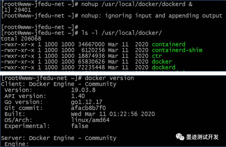
Task: Click the job PID 29401 line
Action: [16, 10]
